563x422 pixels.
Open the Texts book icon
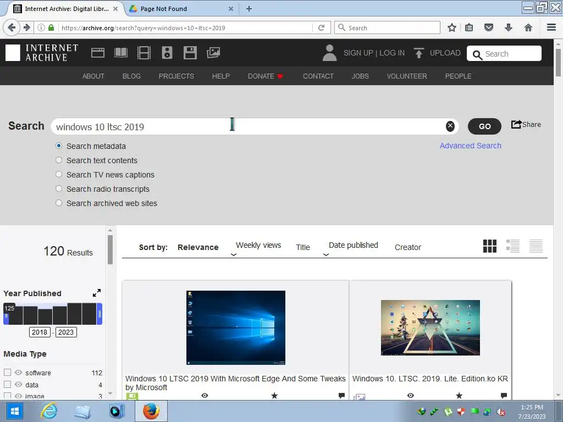coord(120,53)
